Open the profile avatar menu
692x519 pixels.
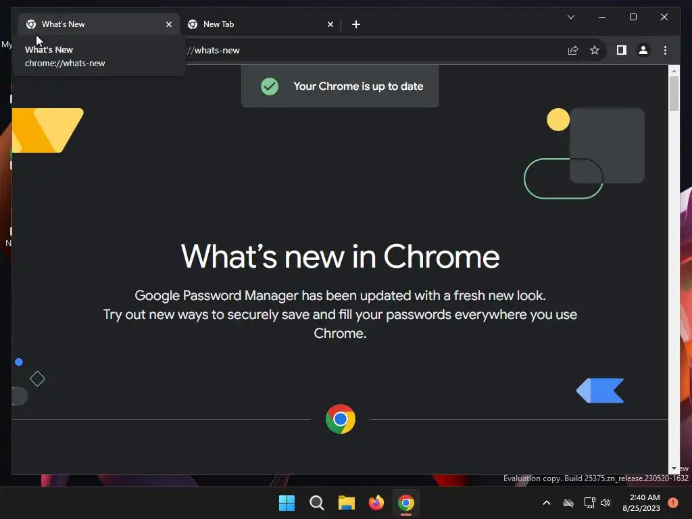point(643,50)
